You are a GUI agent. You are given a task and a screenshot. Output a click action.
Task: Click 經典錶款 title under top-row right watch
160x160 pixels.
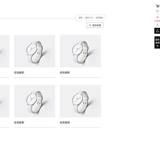[x=65, y=73]
